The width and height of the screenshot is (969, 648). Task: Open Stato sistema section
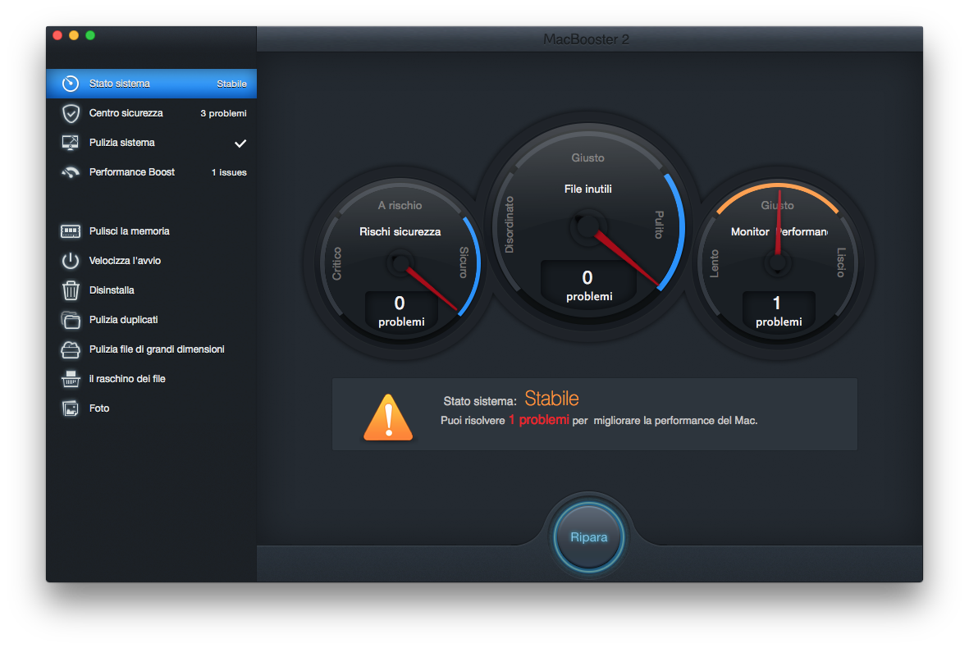click(x=152, y=84)
